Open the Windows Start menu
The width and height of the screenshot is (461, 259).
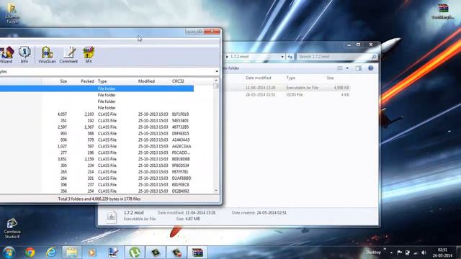coord(9,253)
